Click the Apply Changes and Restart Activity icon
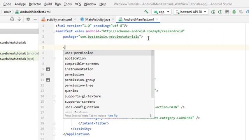Screen dimensions: 249x140 [x=213, y=12]
